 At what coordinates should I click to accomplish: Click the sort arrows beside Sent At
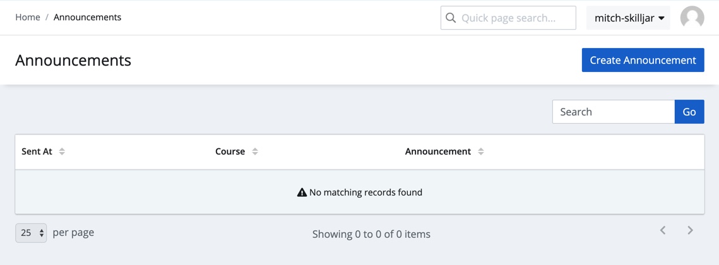(x=62, y=151)
